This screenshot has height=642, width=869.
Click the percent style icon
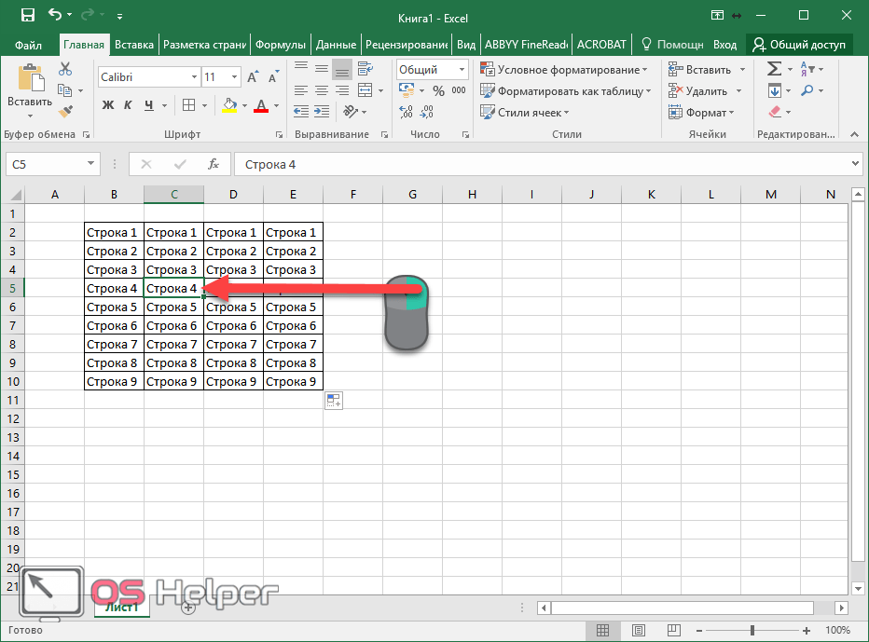coord(437,90)
